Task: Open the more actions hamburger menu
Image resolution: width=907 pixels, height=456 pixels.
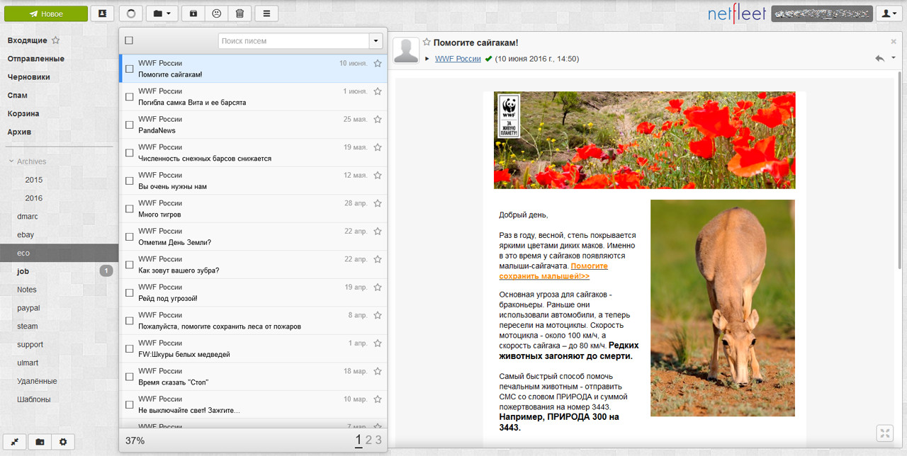Action: pos(266,13)
